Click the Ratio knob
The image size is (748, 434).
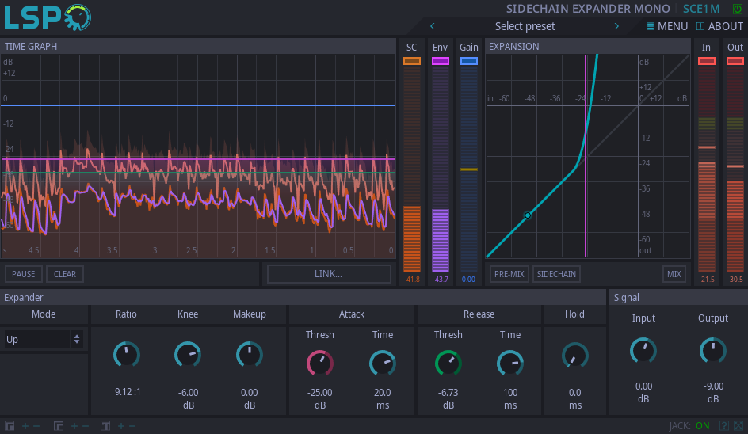tap(127, 355)
